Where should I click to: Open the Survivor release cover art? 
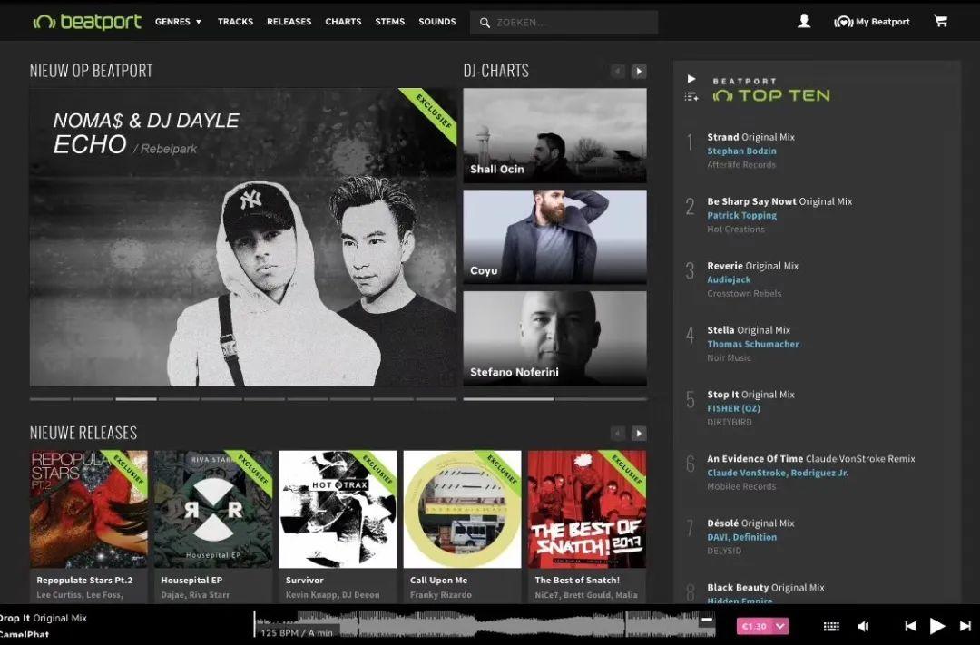[x=338, y=509]
